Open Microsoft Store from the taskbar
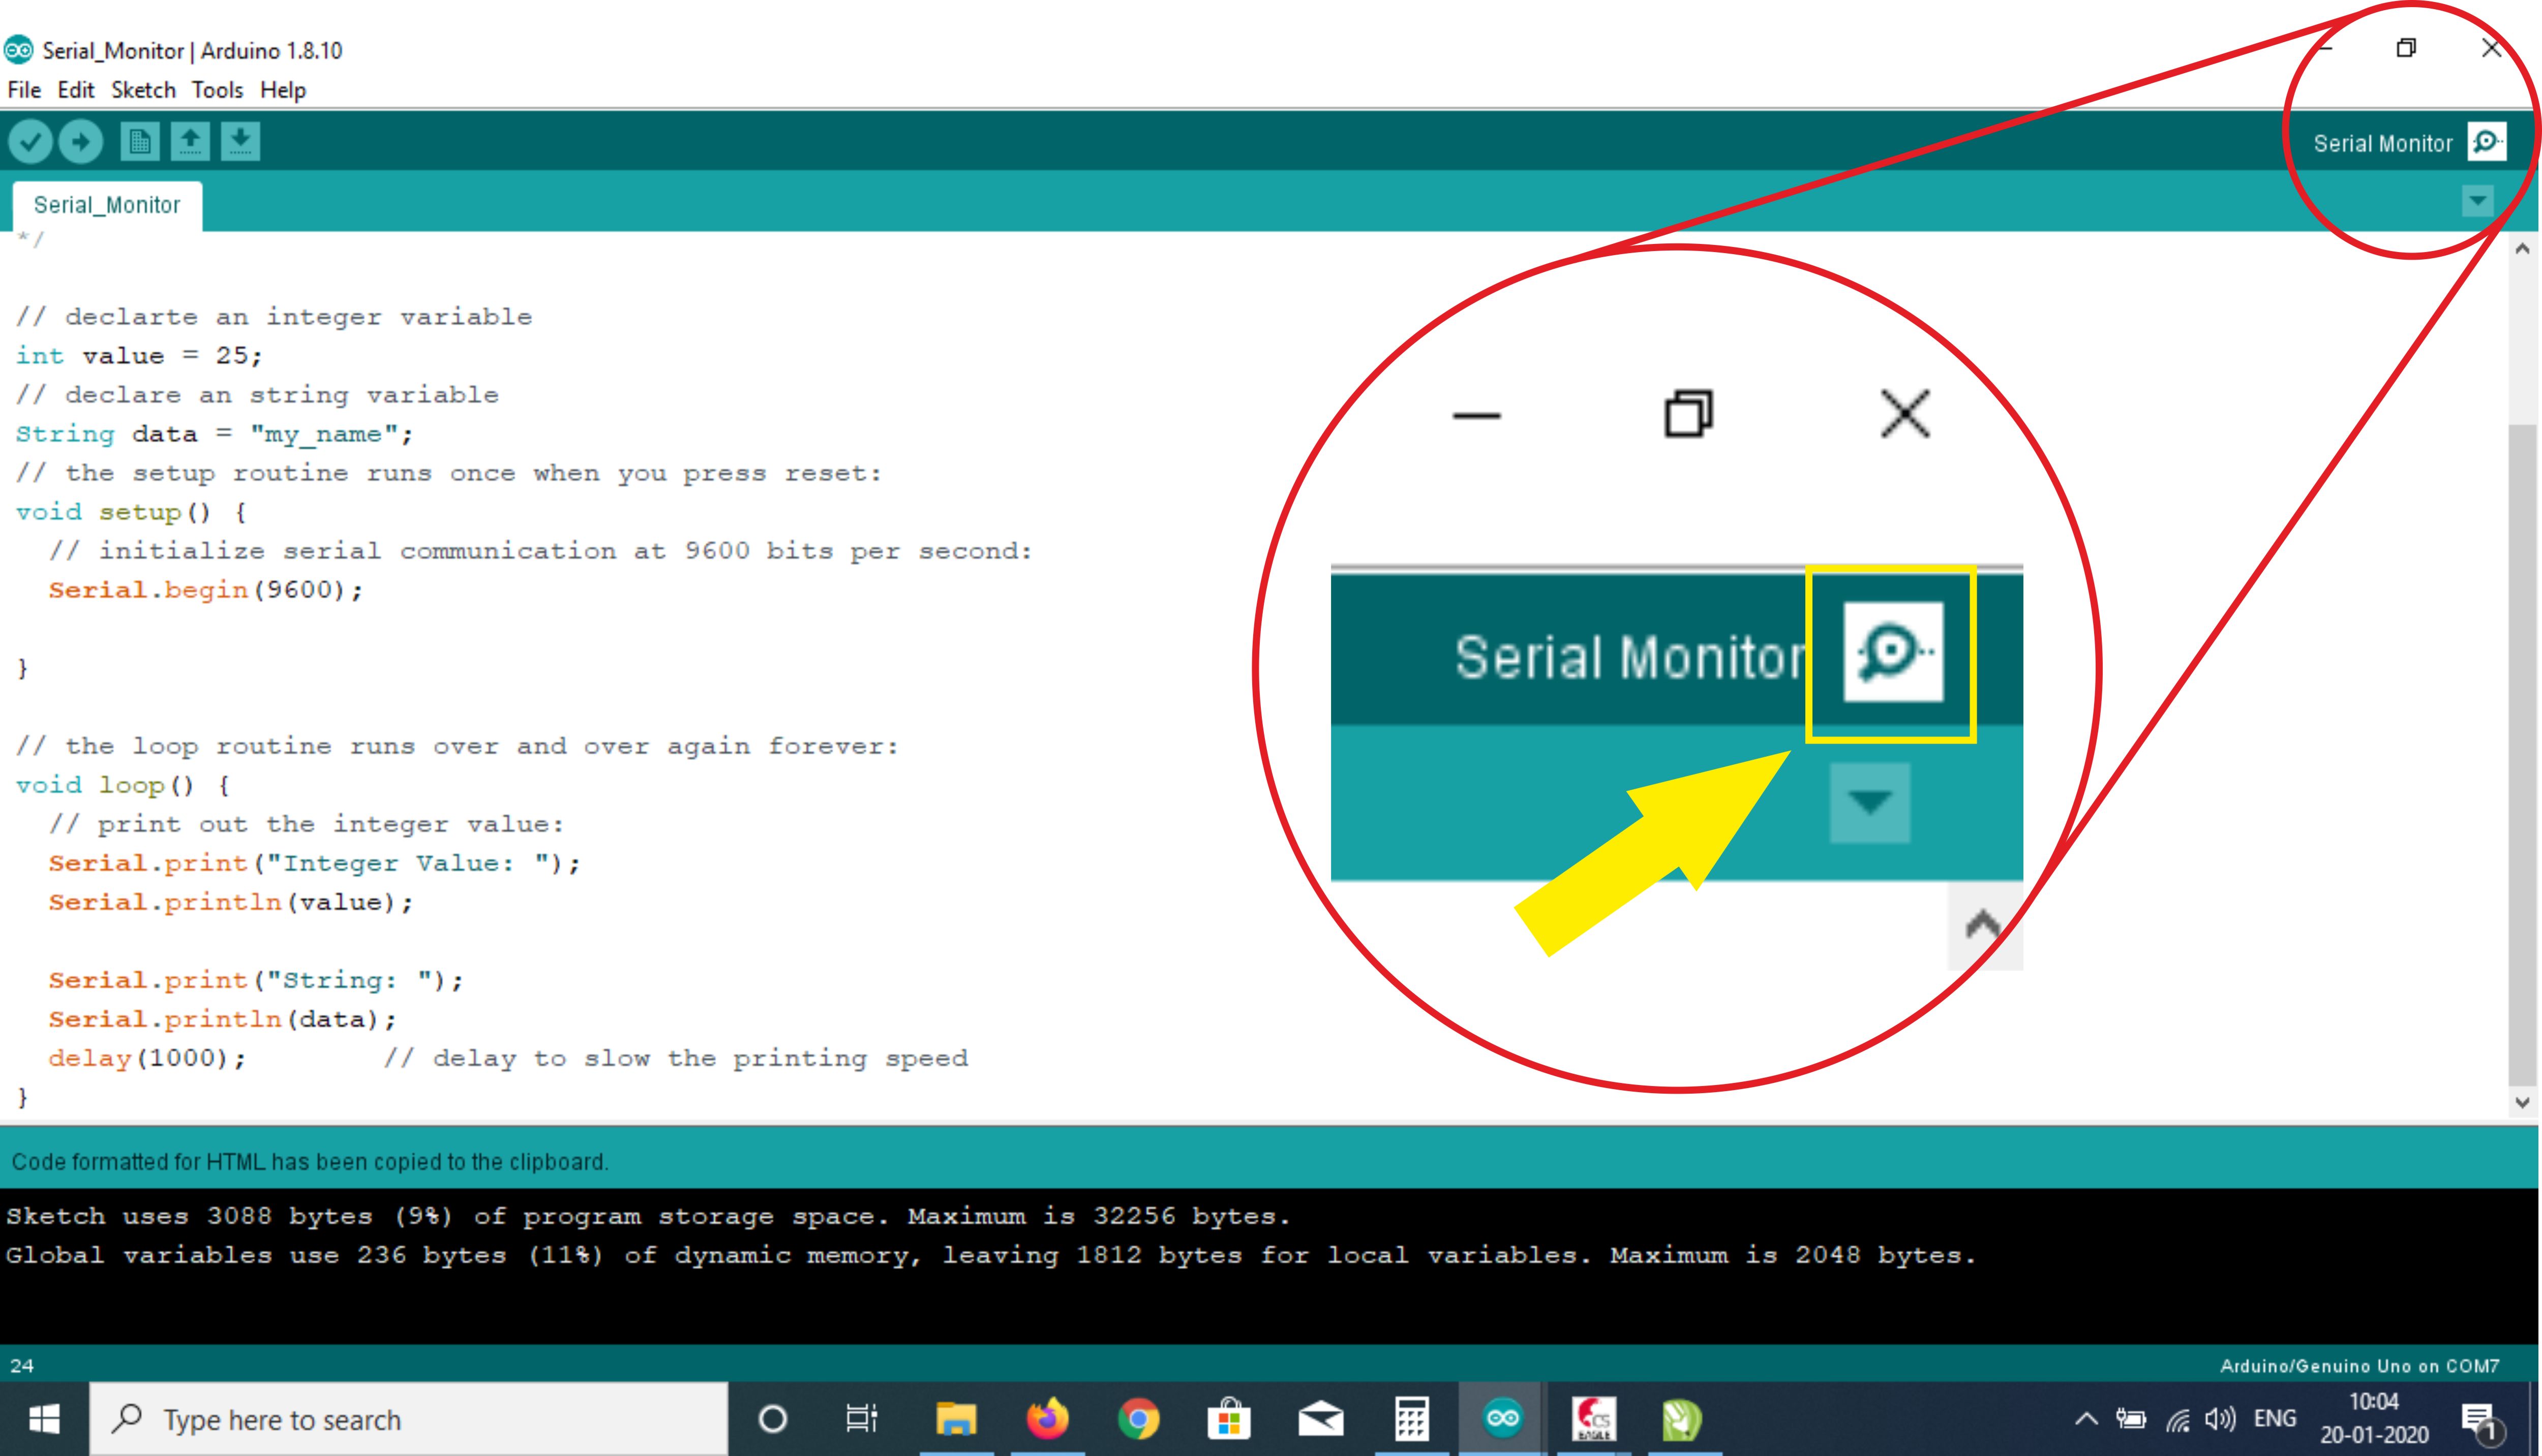The width and height of the screenshot is (2542, 1456). [x=1228, y=1419]
